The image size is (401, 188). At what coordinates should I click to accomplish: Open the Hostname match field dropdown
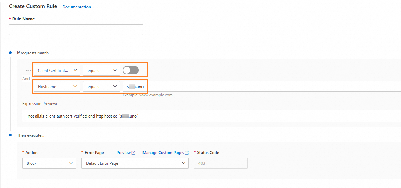57,87
